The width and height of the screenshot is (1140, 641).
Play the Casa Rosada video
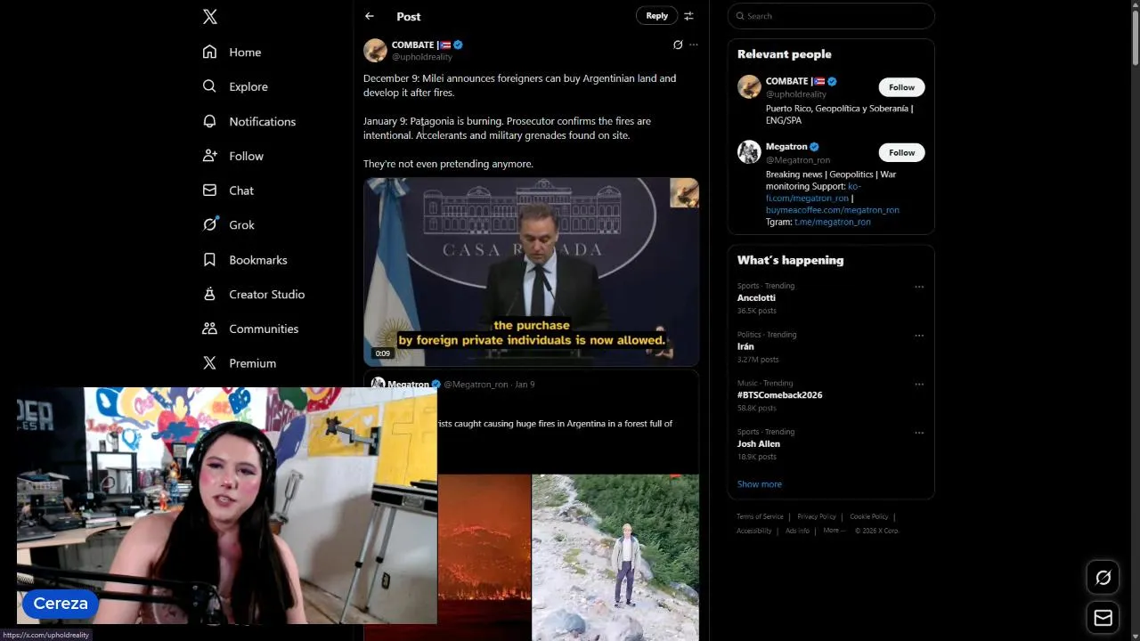[x=531, y=272]
